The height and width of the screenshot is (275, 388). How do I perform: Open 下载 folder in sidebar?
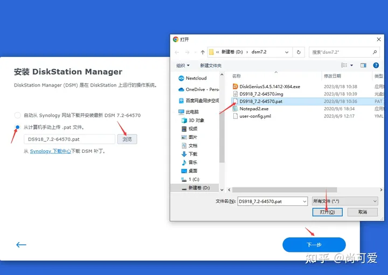189,154
